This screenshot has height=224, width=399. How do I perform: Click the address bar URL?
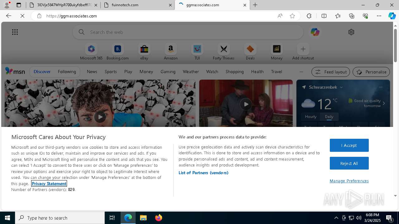click(72, 16)
